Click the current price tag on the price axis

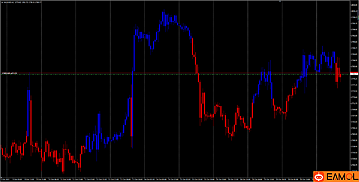pyautogui.click(x=354, y=74)
